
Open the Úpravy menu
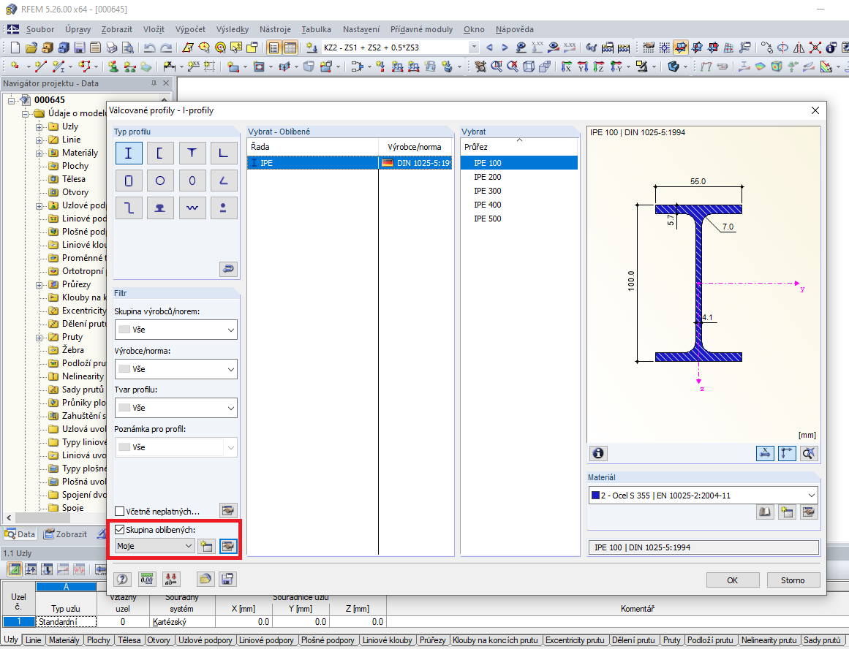tap(78, 29)
